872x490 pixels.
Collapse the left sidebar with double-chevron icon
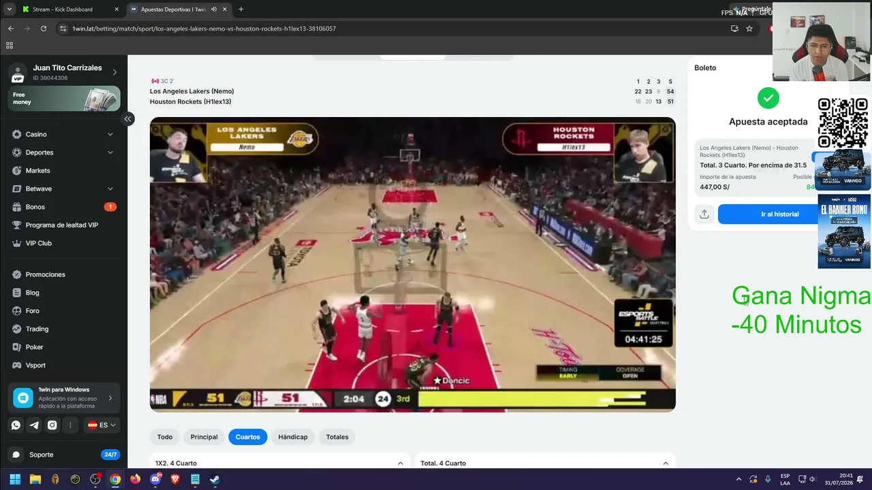pyautogui.click(x=127, y=119)
